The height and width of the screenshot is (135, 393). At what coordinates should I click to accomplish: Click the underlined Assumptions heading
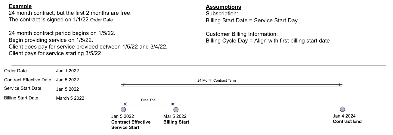223,7
